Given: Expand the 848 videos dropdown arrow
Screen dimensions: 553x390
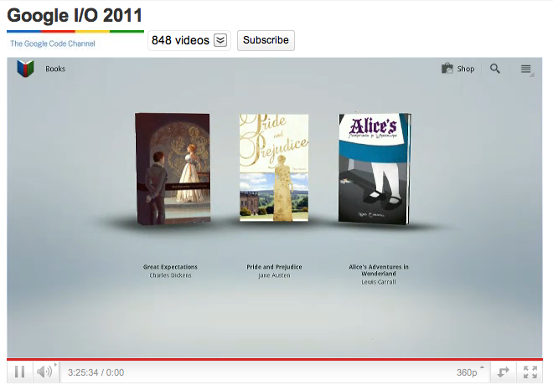Looking at the screenshot, I should 220,40.
